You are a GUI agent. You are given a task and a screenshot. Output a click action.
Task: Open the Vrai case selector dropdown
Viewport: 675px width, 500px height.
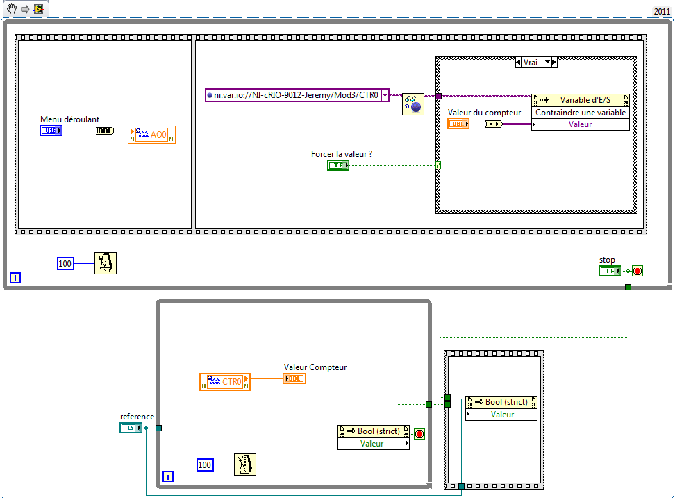(547, 62)
